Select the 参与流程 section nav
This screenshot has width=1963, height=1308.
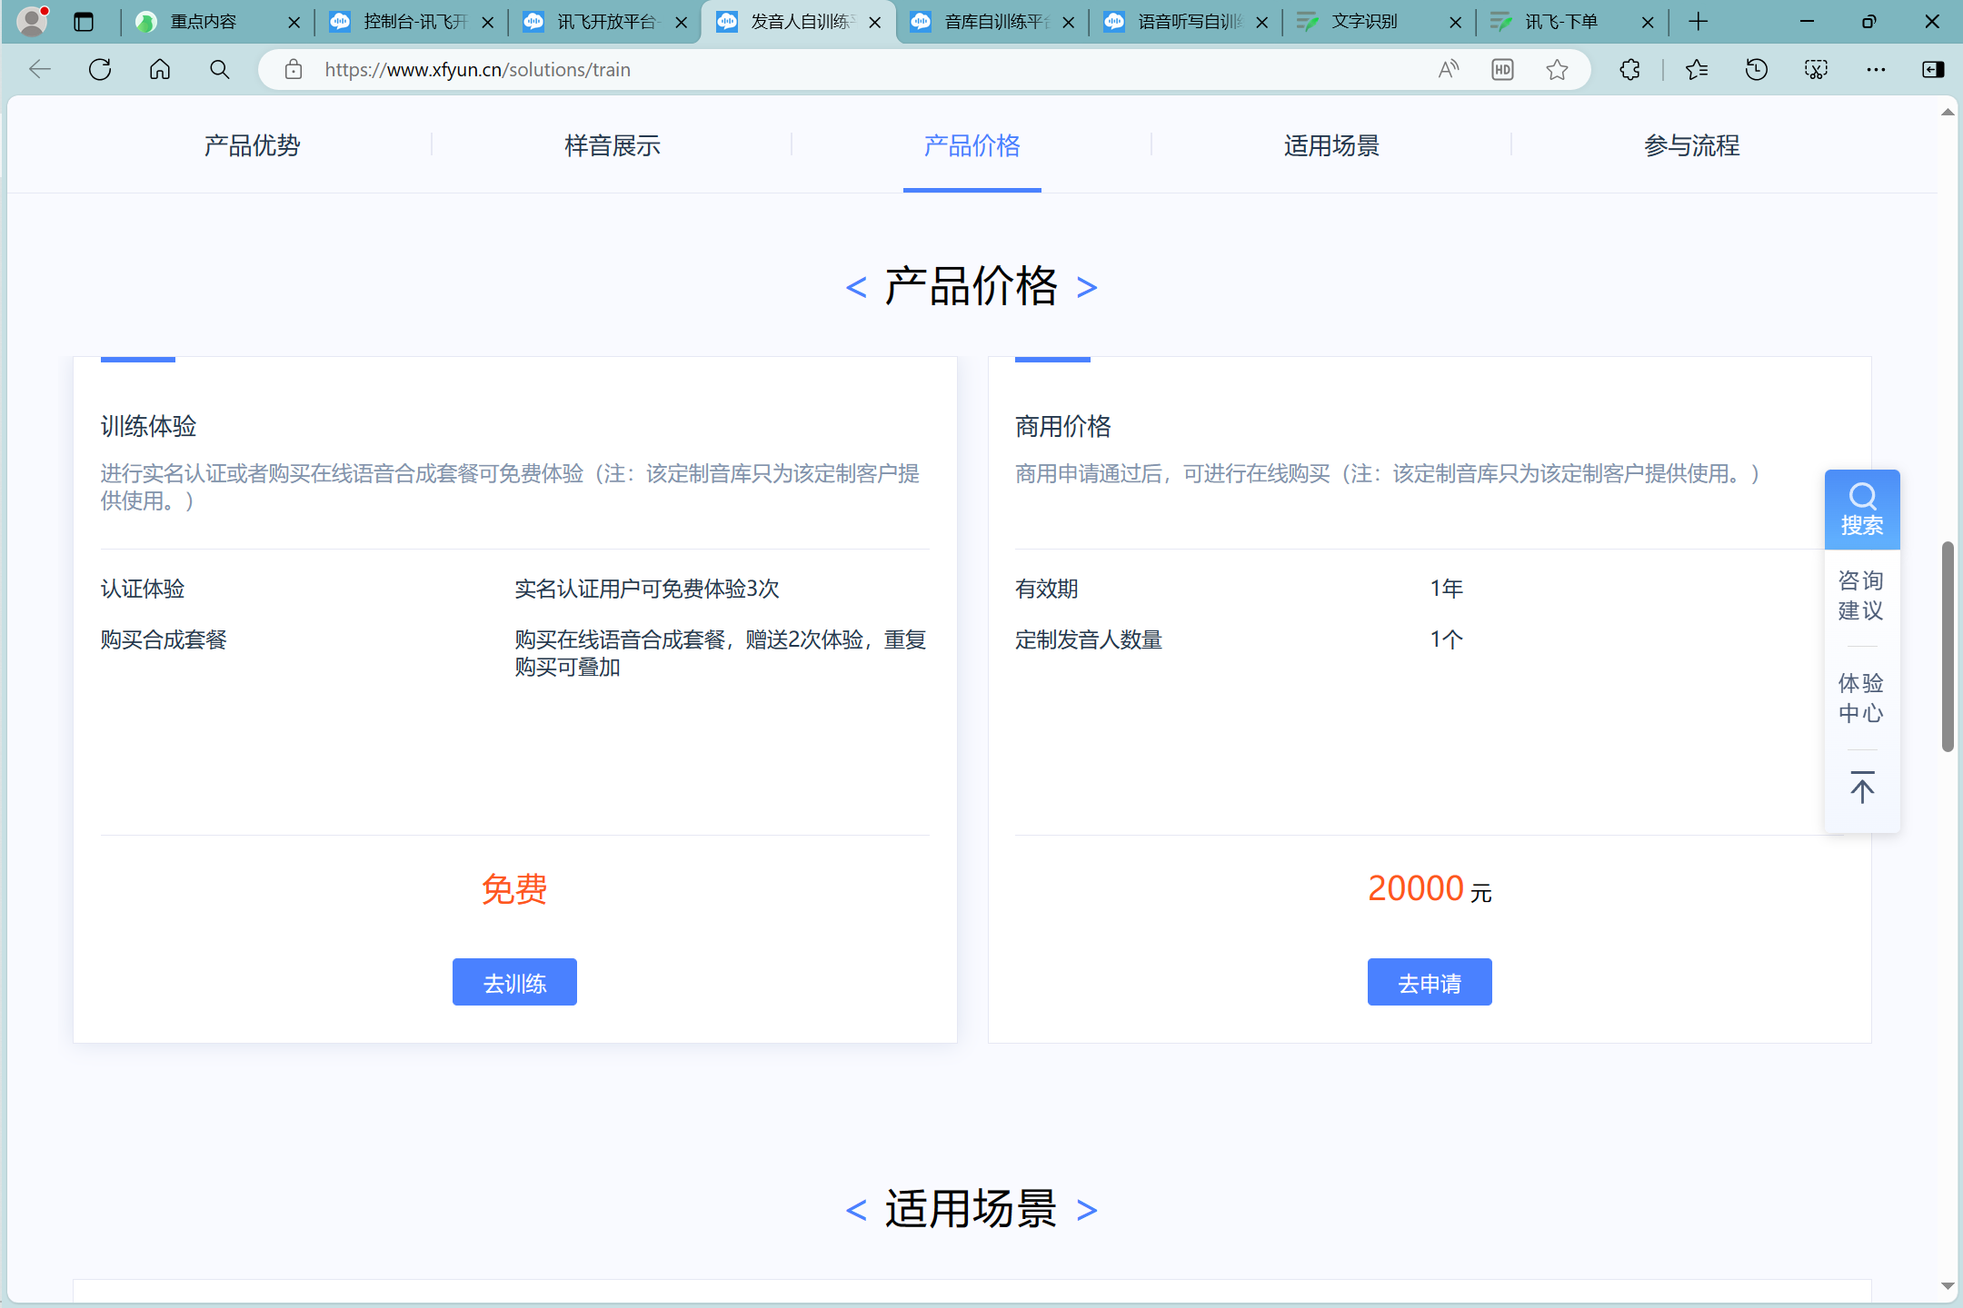coord(1691,145)
